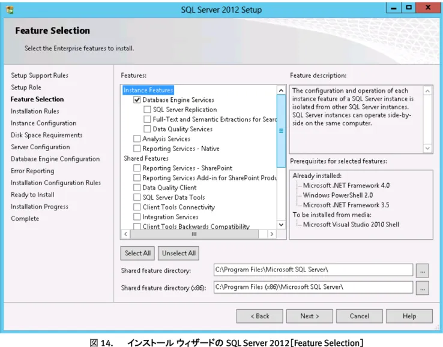Click Installation Configuration Rules step
443x347 pixels.
56,183
